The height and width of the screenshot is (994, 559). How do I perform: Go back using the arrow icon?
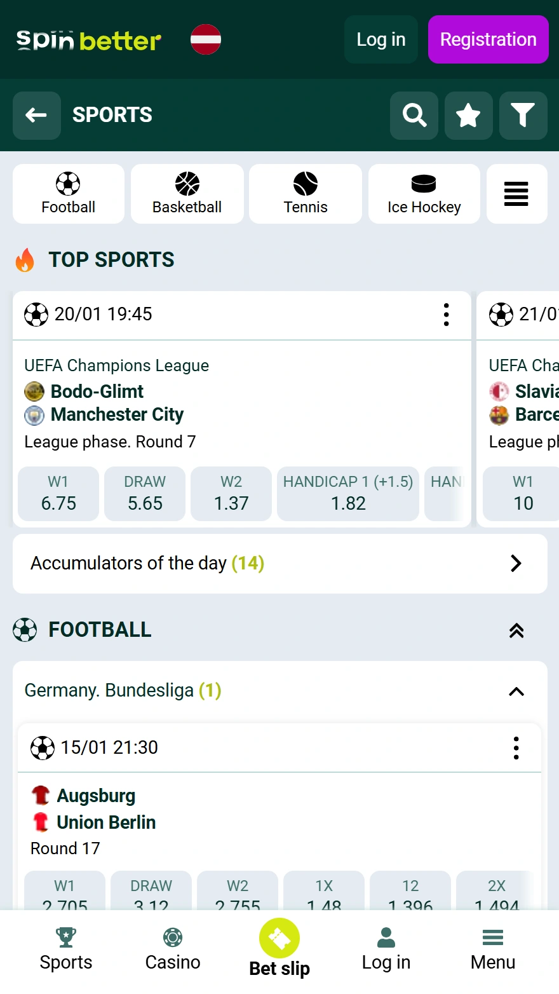(x=37, y=116)
